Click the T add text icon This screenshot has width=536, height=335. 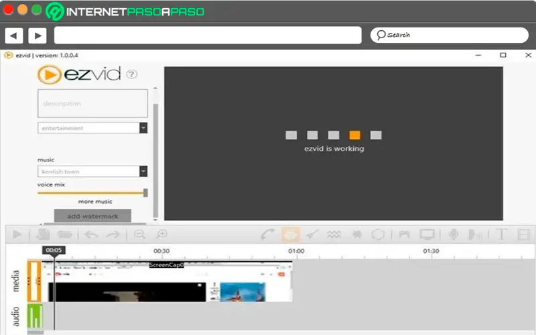[x=501, y=234]
